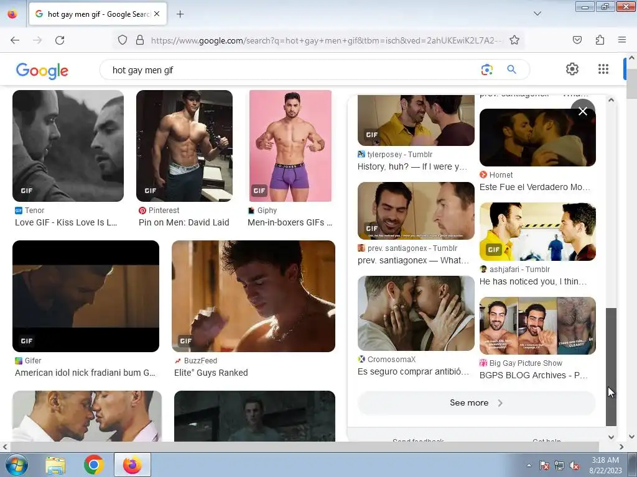Open Google quick settings gear
The height and width of the screenshot is (477, 637).
572,69
